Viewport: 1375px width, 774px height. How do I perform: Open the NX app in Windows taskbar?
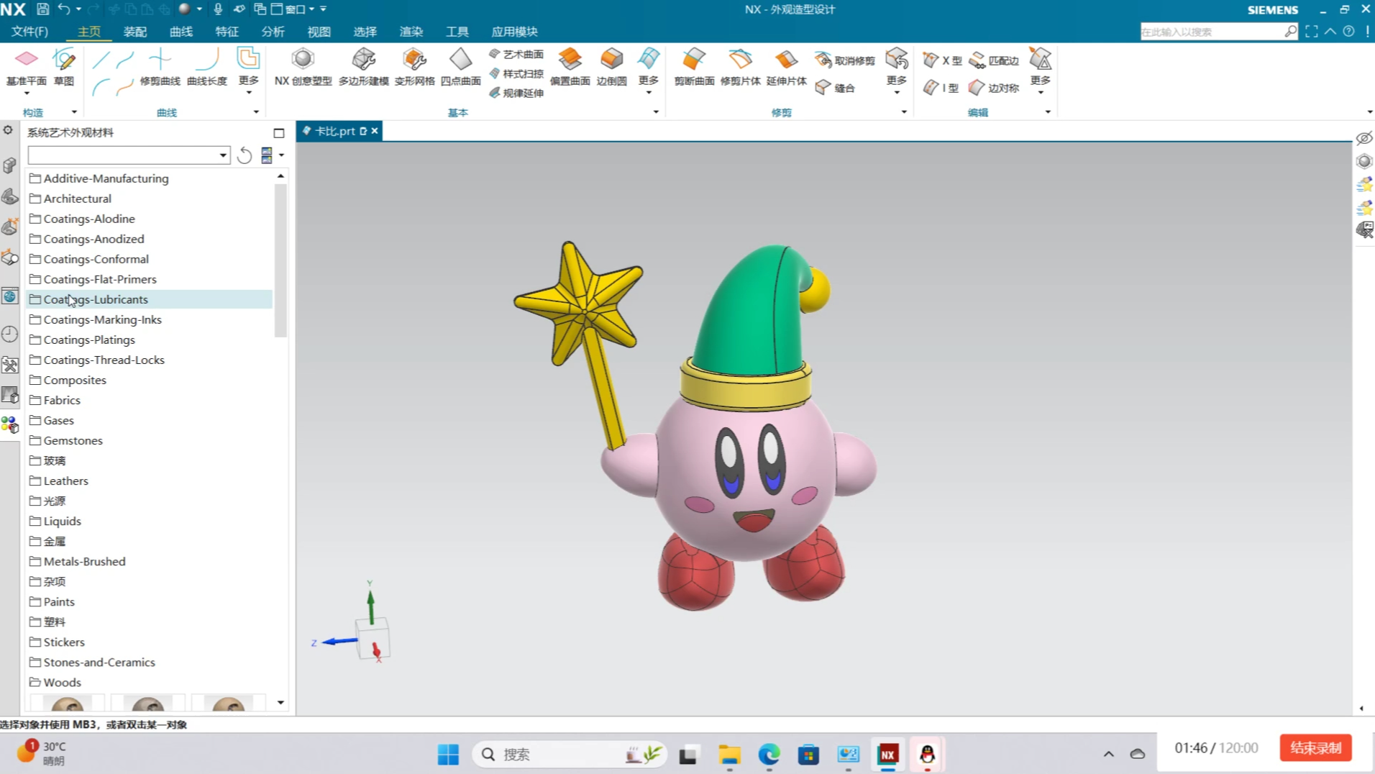click(888, 754)
